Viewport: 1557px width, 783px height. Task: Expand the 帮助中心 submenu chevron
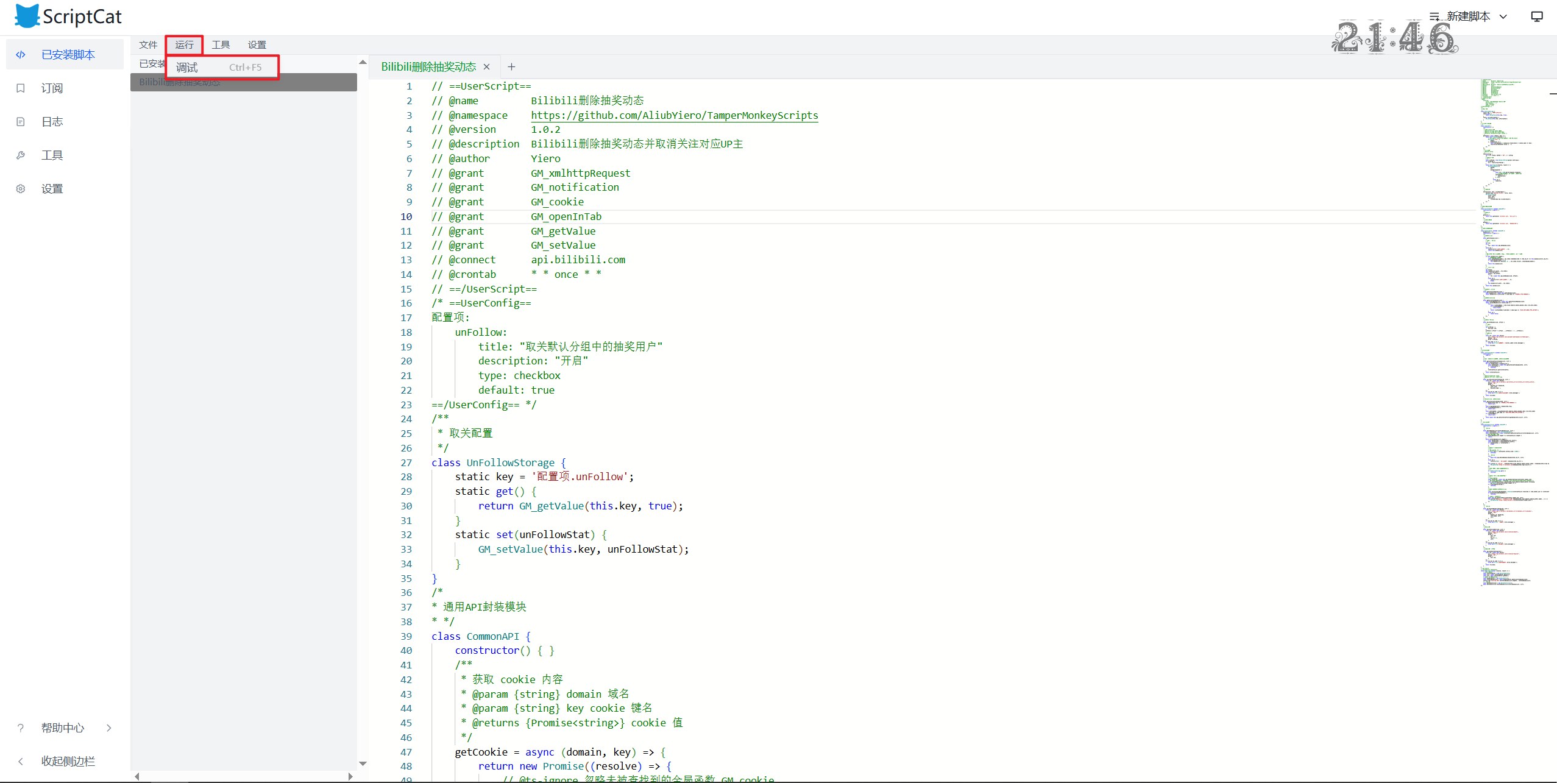pos(109,728)
